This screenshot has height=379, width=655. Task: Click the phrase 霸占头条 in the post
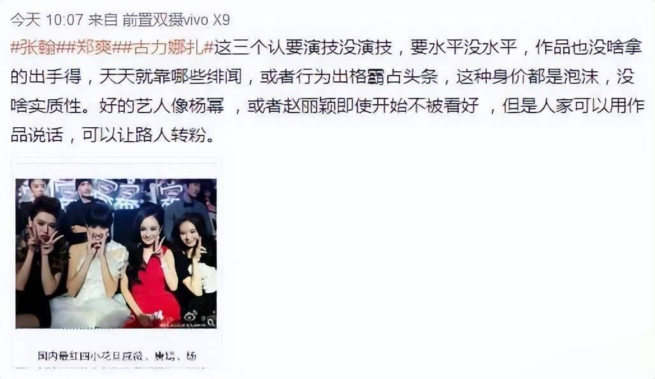(x=402, y=77)
